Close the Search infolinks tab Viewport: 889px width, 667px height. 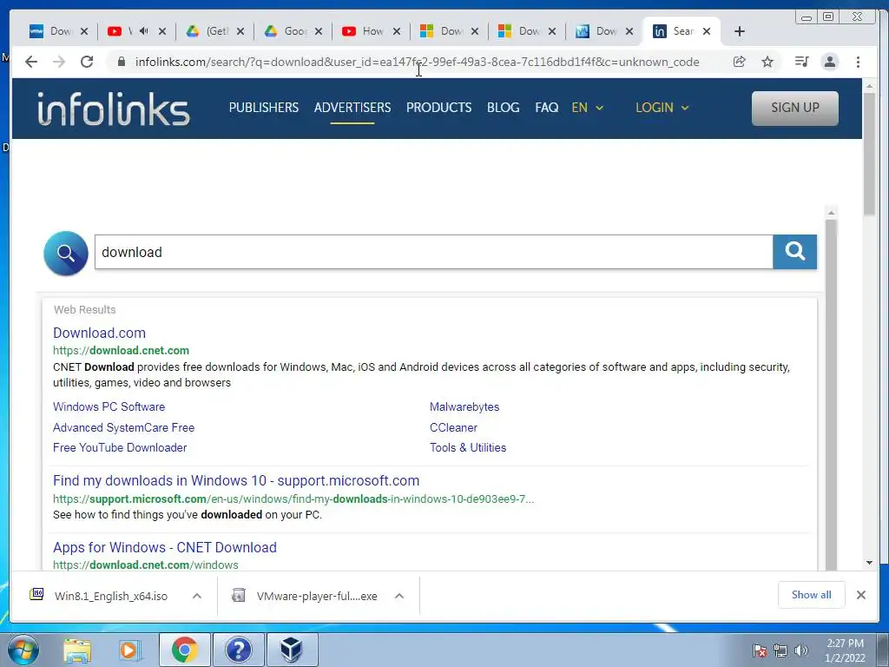707,31
